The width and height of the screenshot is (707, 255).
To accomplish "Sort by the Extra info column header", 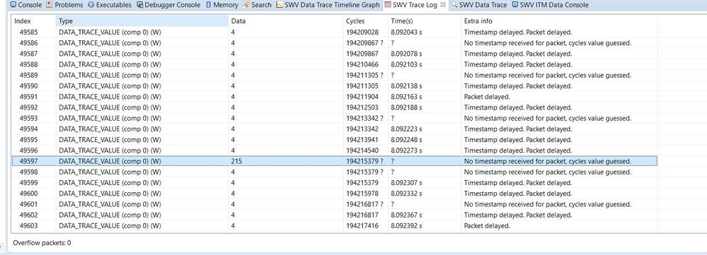I will click(559, 21).
